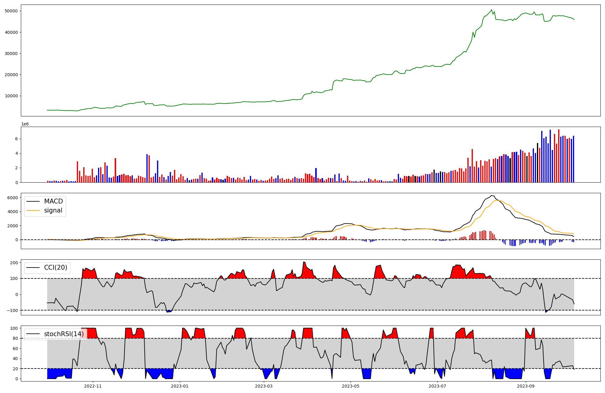Click the stochRSI(14) legend label
The width and height of the screenshot is (605, 393).
pos(64,334)
